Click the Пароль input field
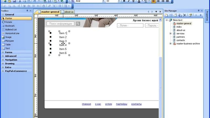The image size is (210, 118). click(x=152, y=26)
